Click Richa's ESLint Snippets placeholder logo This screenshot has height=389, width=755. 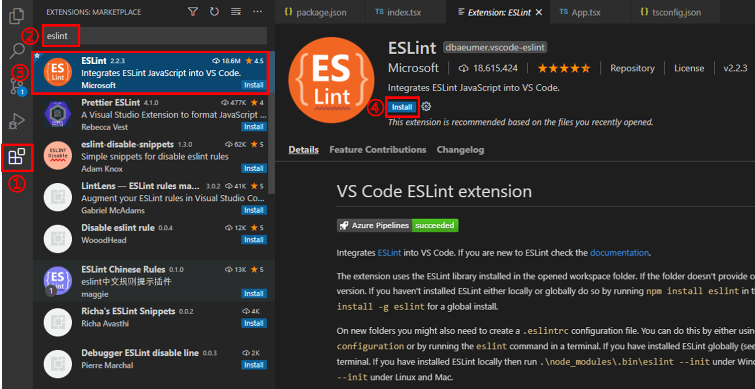click(x=58, y=323)
